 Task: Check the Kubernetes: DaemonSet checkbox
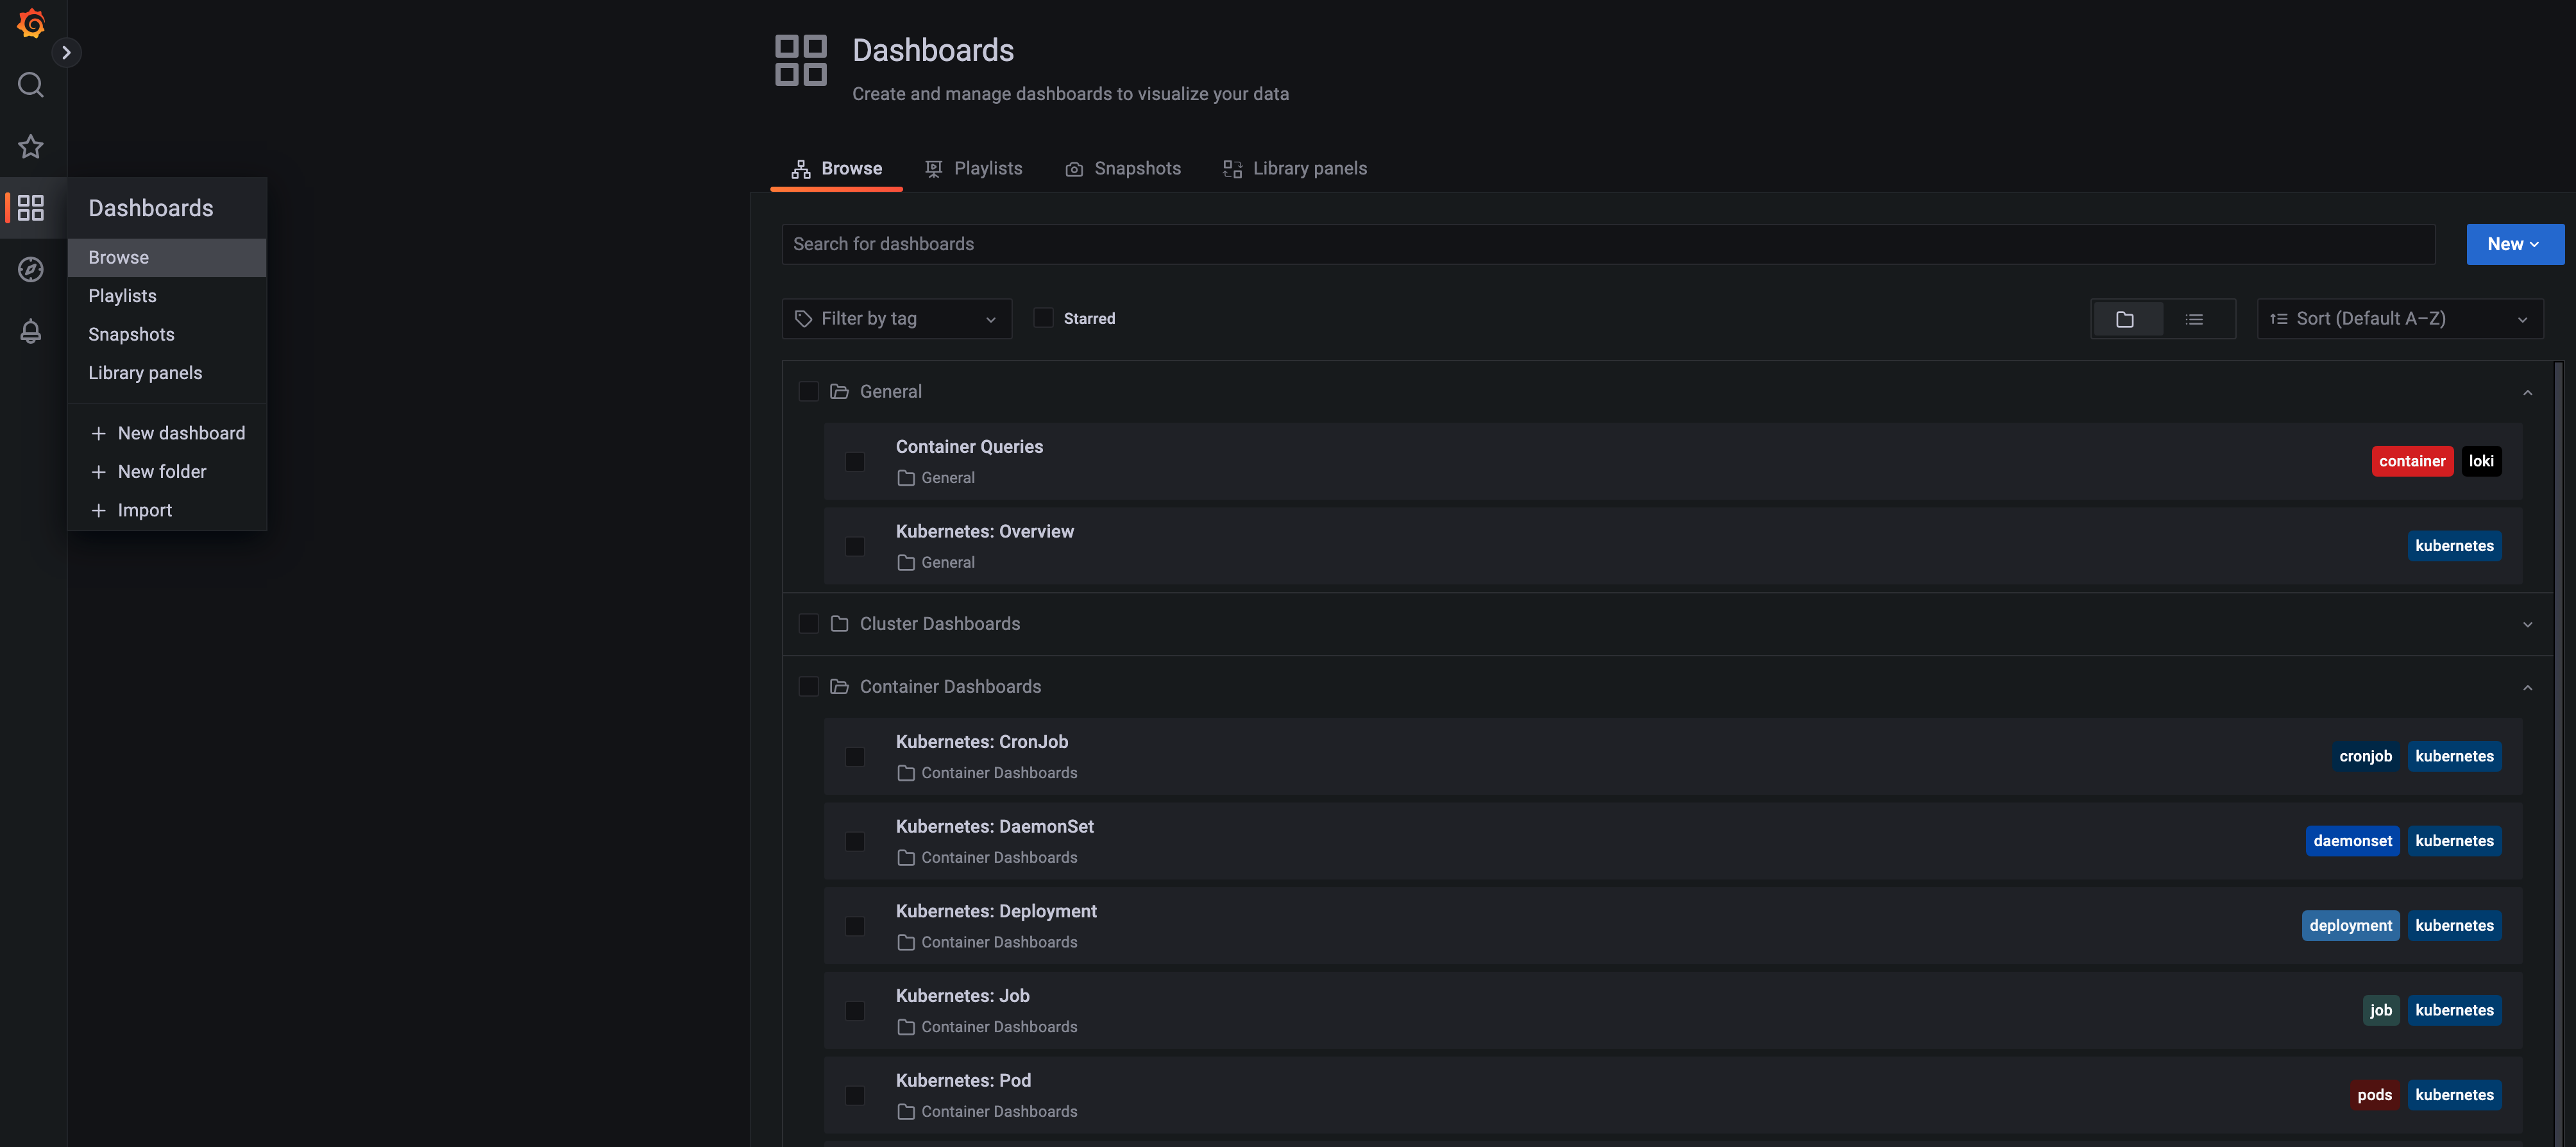pos(855,842)
